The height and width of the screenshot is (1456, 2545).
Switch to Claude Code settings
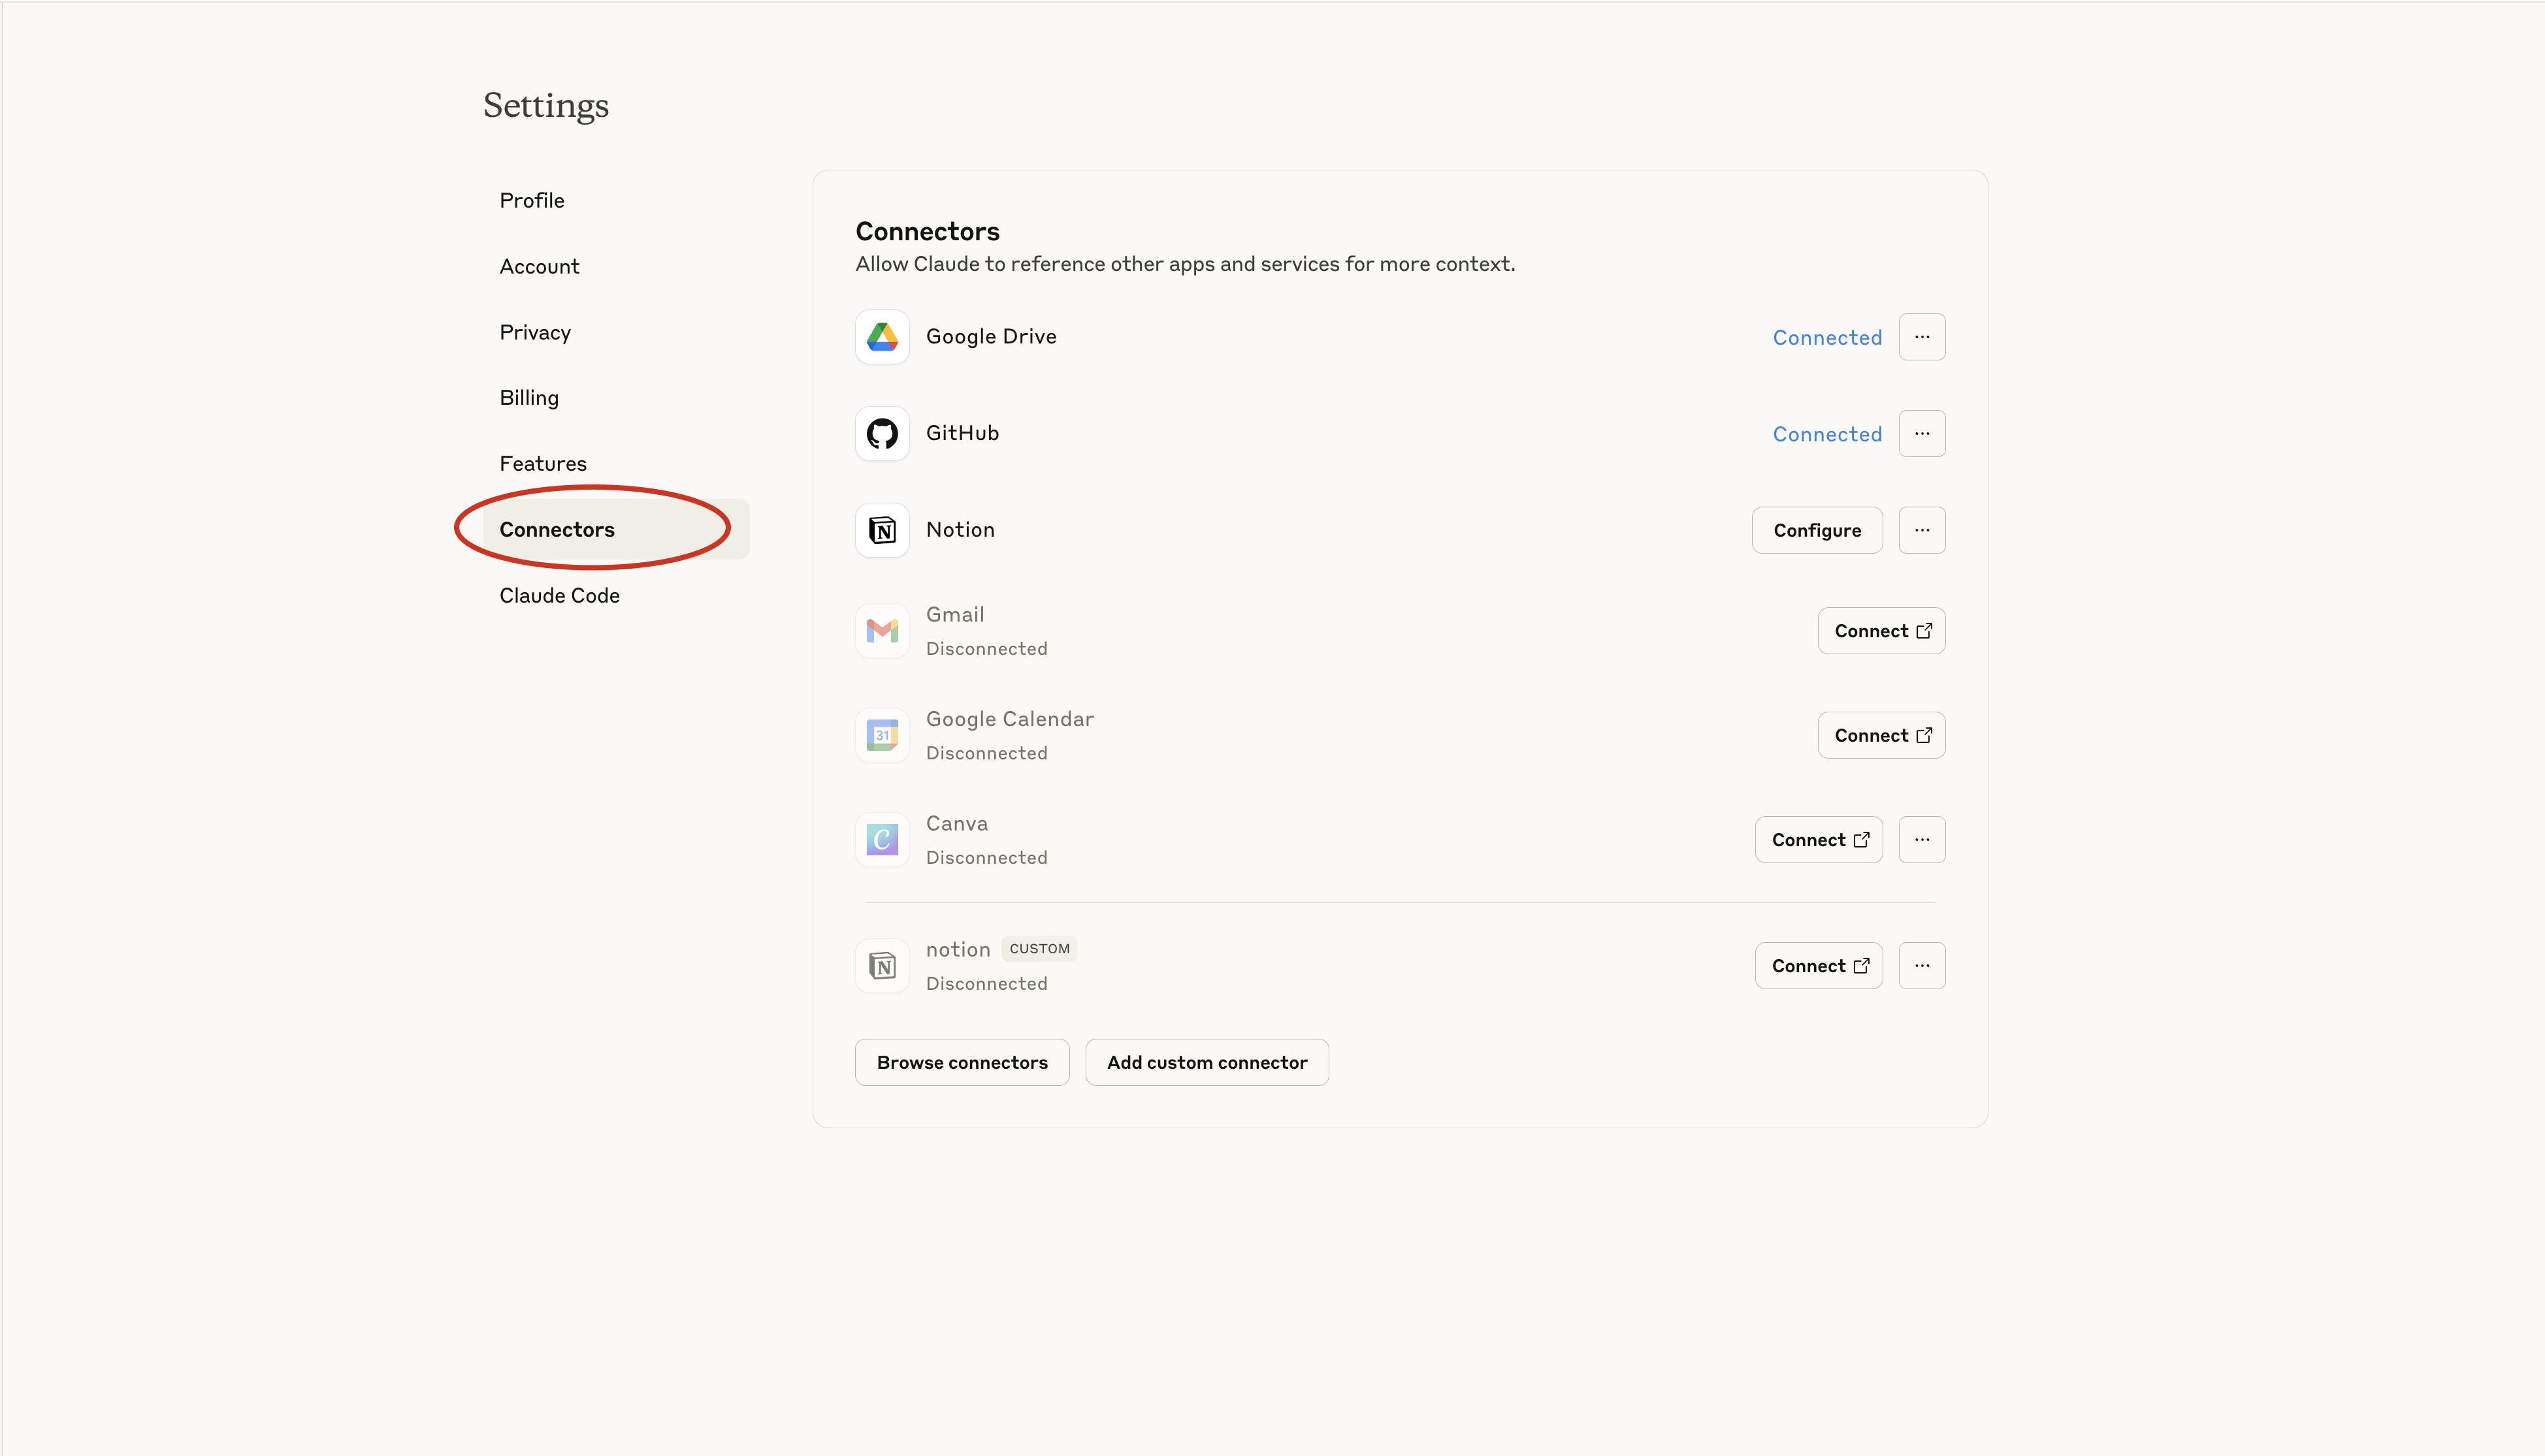coord(559,595)
